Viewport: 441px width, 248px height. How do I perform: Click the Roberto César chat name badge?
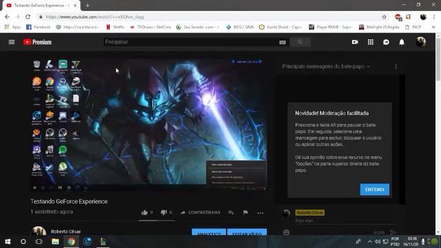(x=309, y=213)
